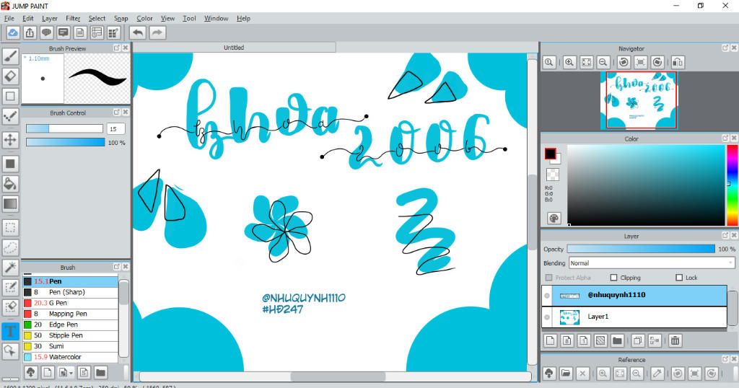Select the Layer1 layer row
This screenshot has height=388, width=739.
click(x=634, y=317)
